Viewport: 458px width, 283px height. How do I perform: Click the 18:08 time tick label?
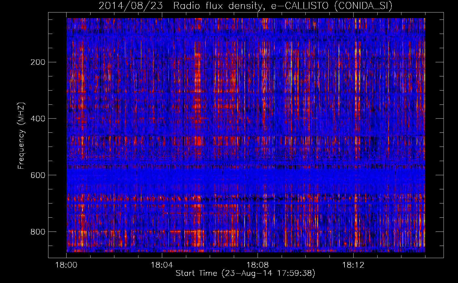pos(258,265)
